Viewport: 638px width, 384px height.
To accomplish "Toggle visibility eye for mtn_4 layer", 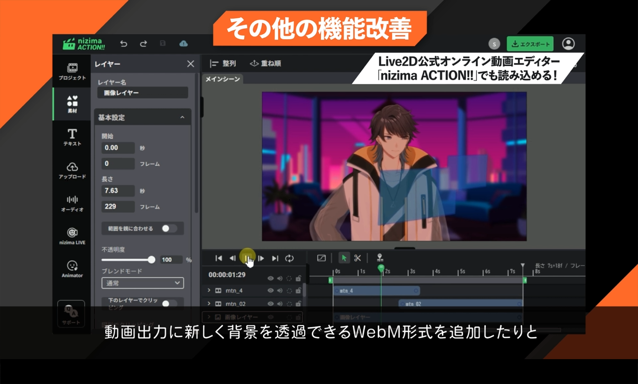I will (x=270, y=291).
